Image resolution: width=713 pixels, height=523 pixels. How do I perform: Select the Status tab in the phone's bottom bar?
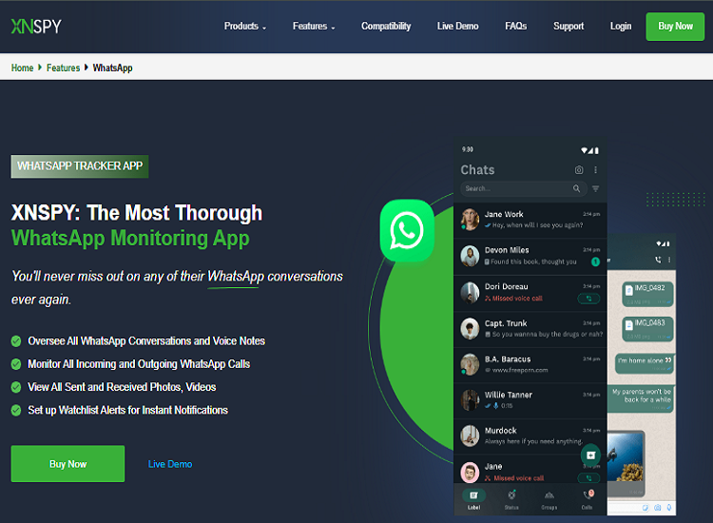[511, 499]
